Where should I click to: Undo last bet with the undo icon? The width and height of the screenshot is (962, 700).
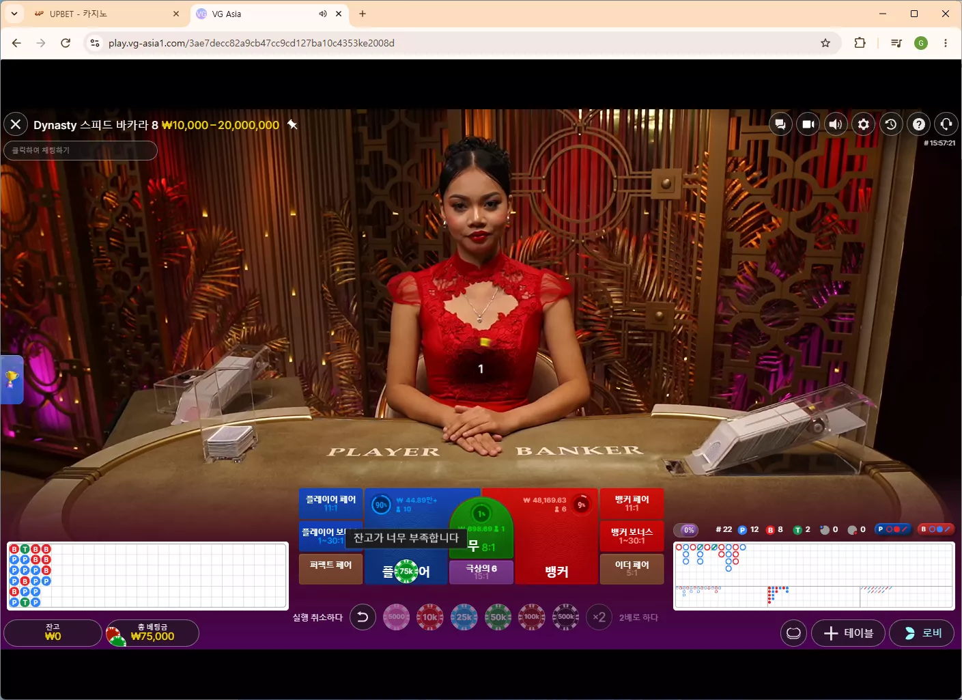click(363, 617)
